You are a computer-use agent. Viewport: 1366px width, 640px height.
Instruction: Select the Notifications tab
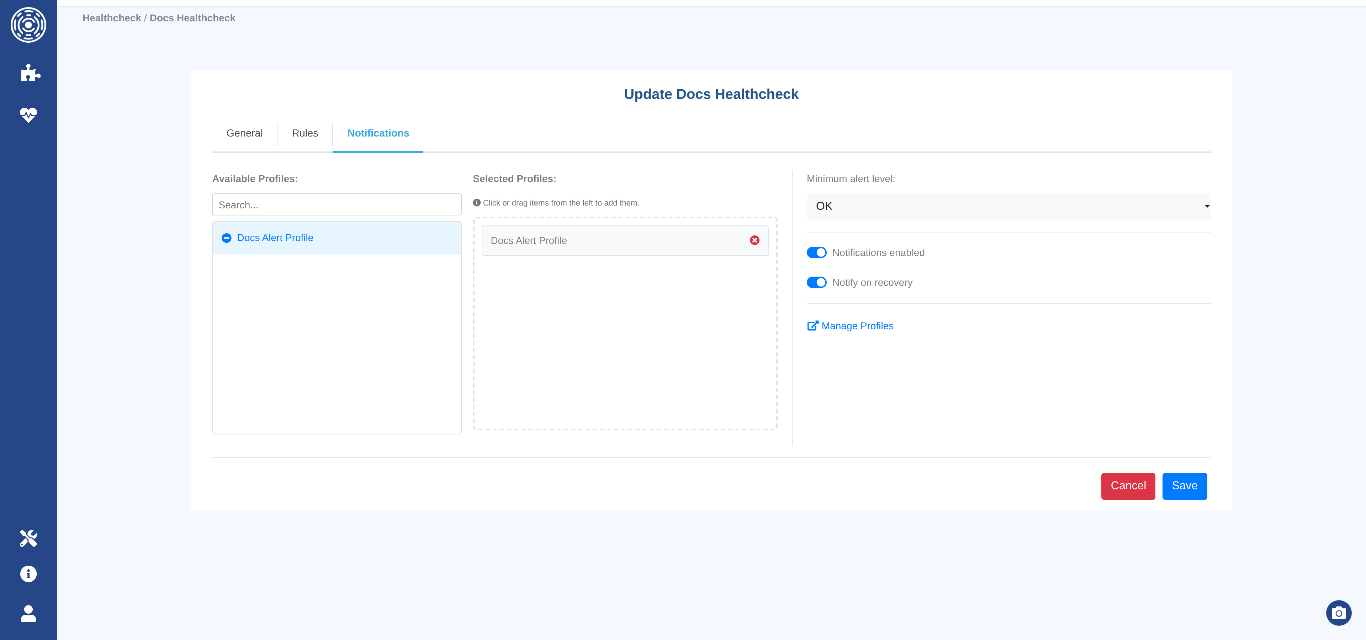[x=377, y=133]
